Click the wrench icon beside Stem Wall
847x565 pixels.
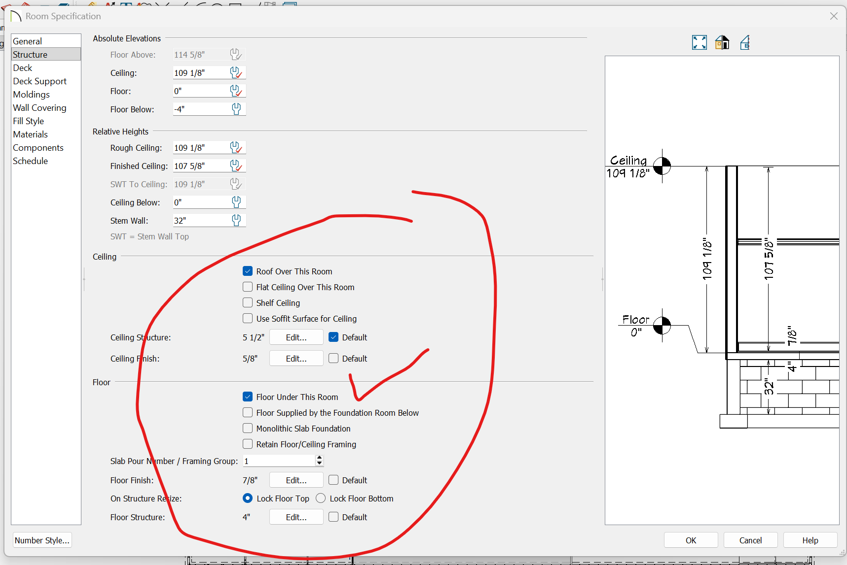coord(236,221)
